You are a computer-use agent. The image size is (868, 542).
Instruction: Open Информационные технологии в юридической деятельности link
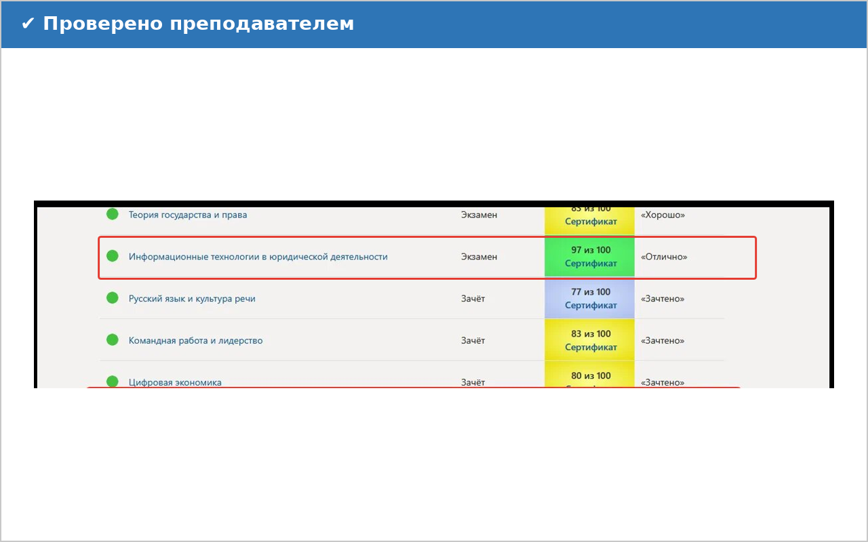coord(258,257)
